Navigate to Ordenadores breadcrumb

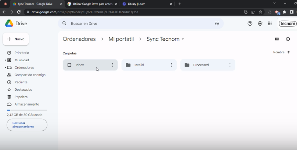point(79,39)
